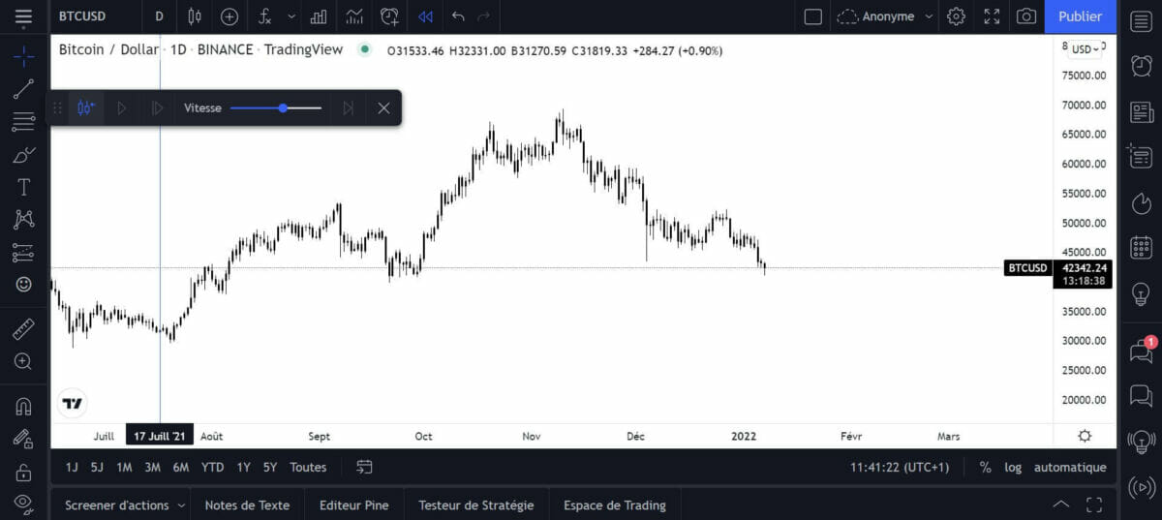
Task: Click the BTCUSD symbol search field
Action: (x=82, y=16)
